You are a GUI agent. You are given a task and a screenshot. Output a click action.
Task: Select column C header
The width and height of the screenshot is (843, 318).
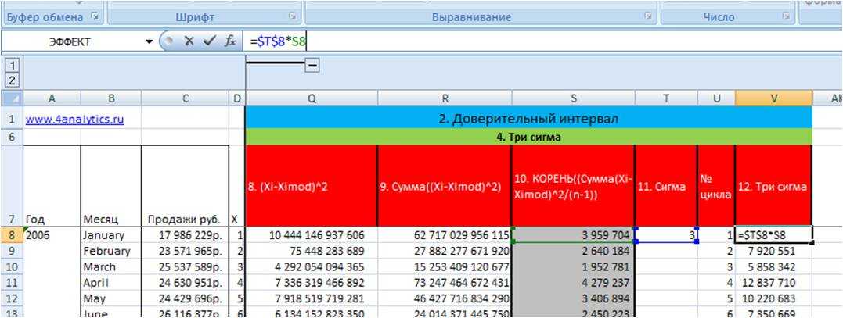185,98
